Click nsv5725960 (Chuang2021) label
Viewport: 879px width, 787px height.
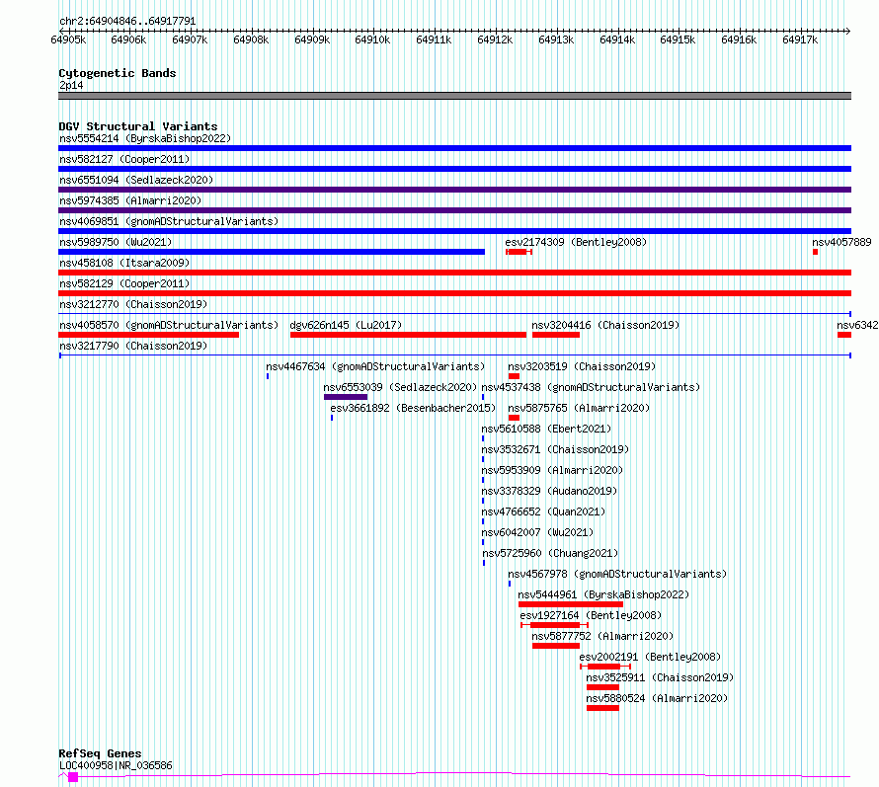[550, 553]
